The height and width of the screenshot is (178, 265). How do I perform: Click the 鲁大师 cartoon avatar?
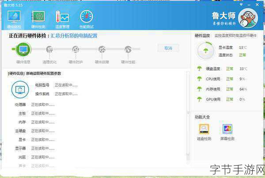[248, 18]
